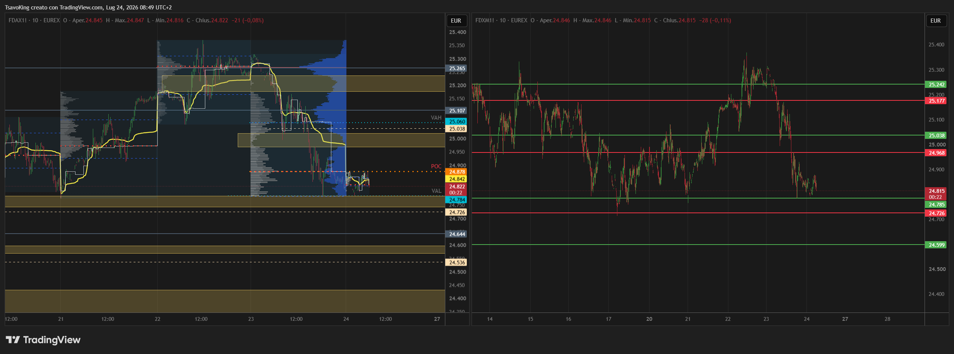Select the 24.726 price label on the FDAX1! axis
Viewport: 954px width, 354px height.
click(x=456, y=212)
